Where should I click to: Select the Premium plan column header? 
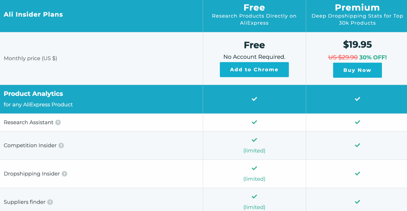pos(357,8)
